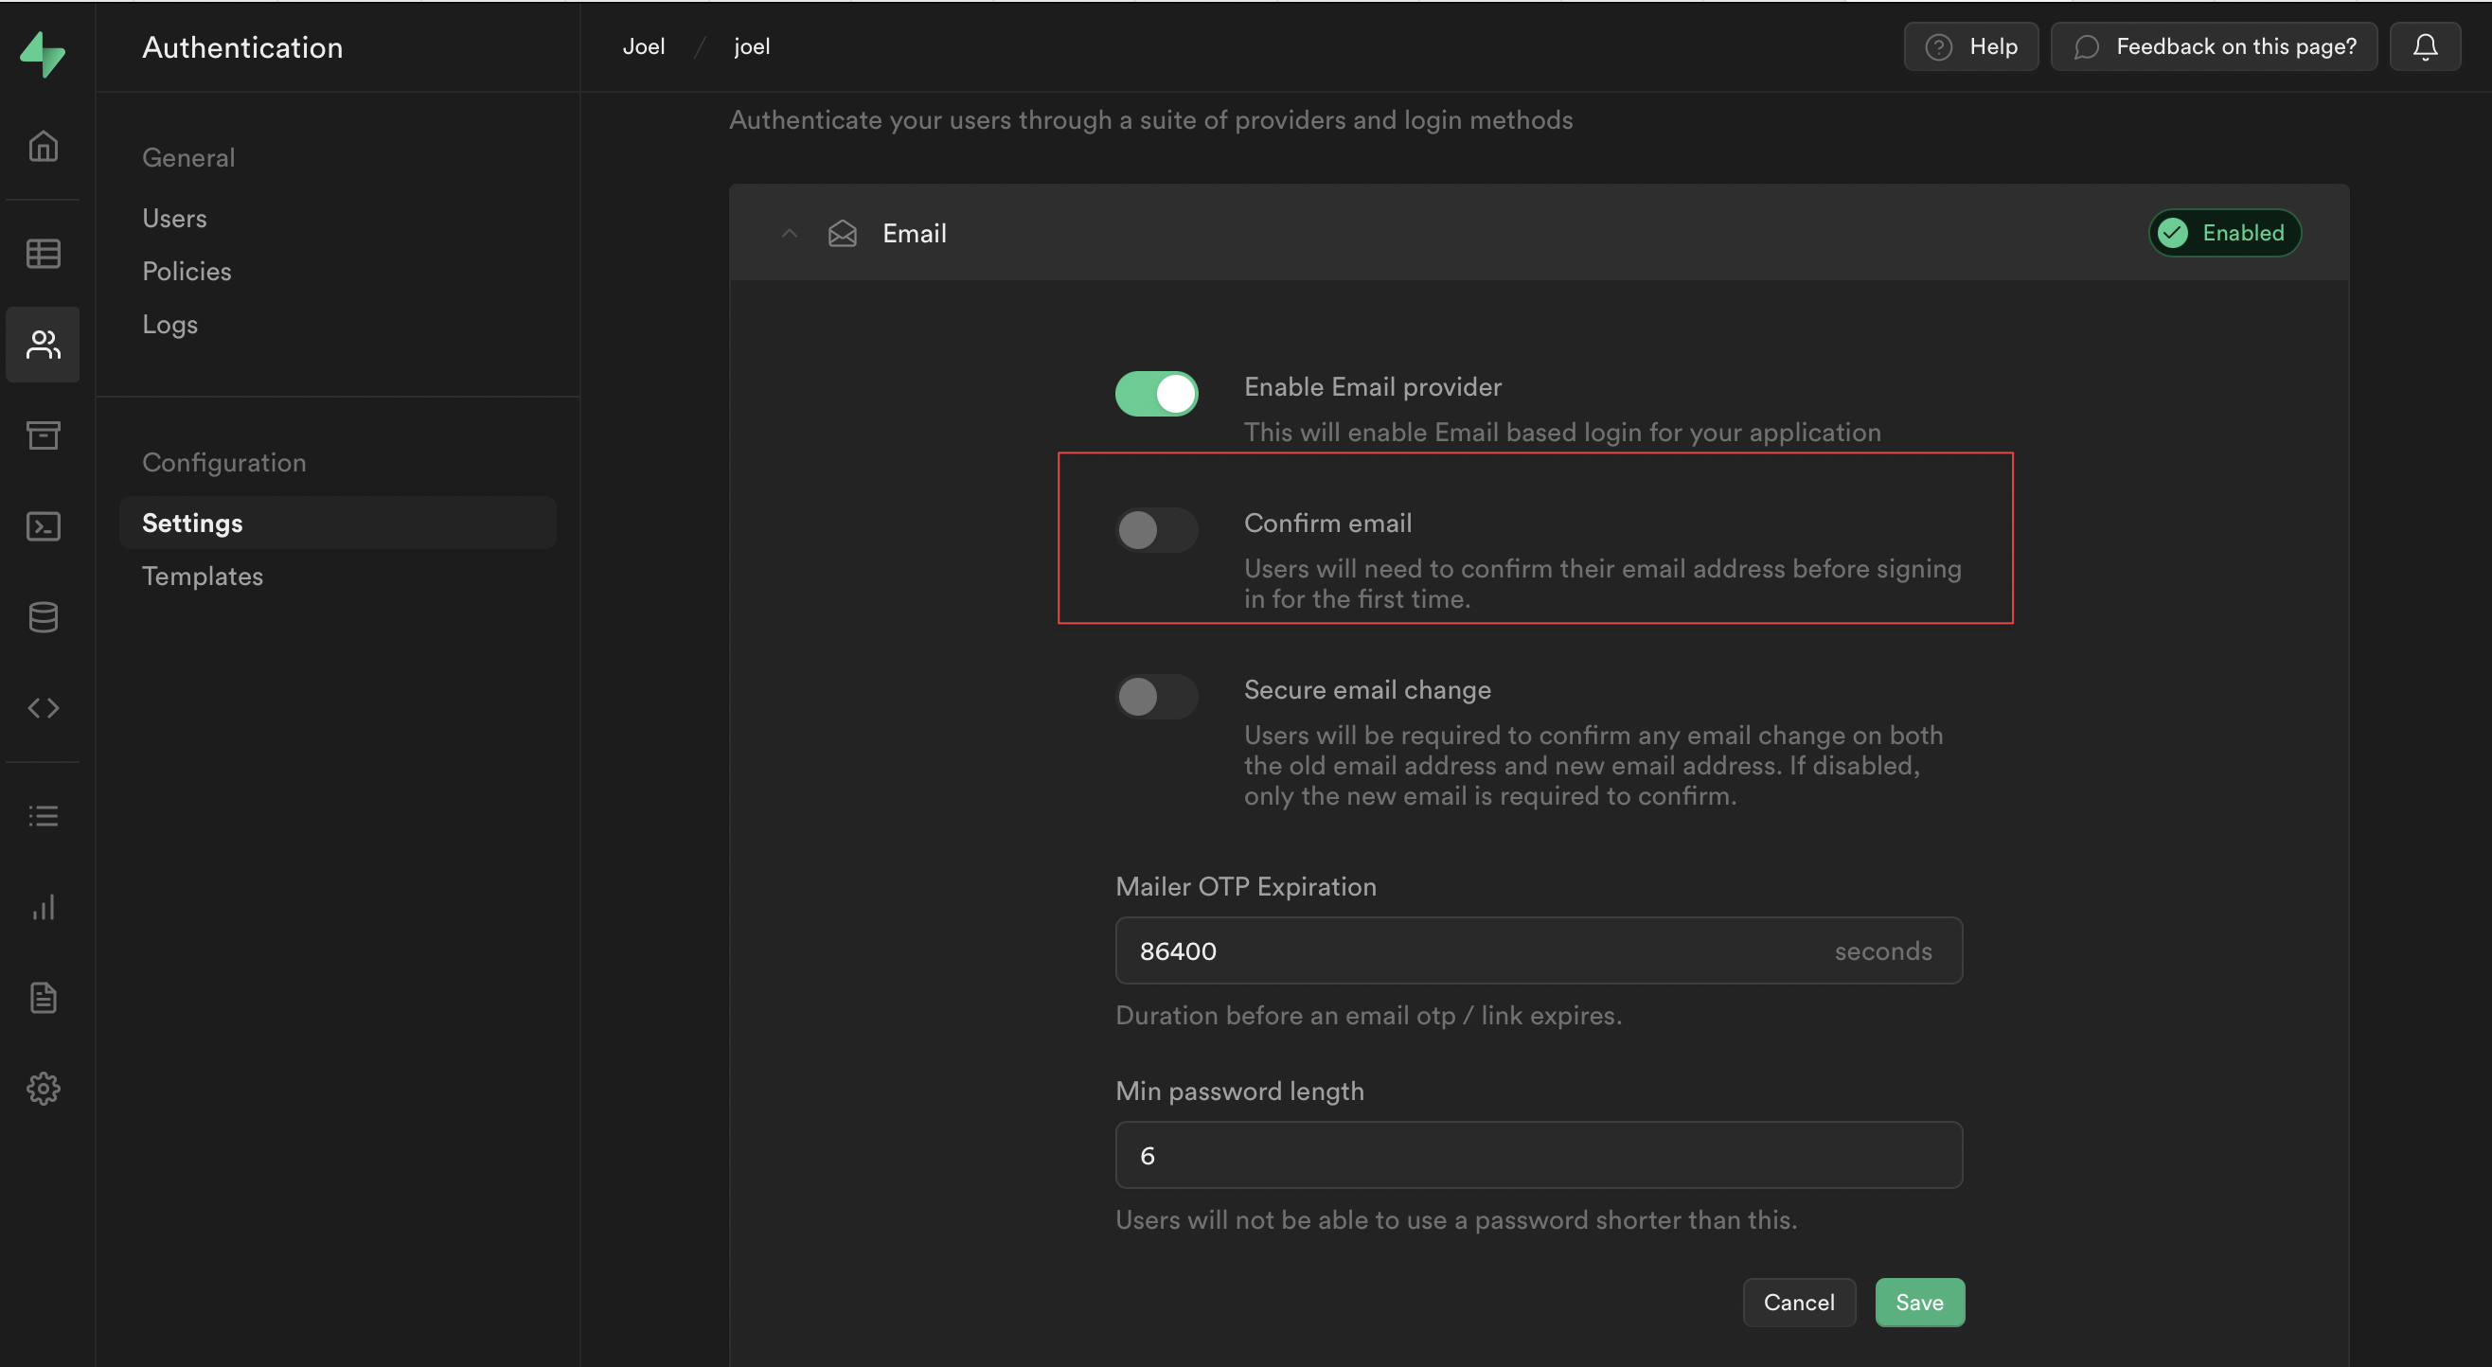Open the SQL Editor terminal icon

(x=43, y=526)
